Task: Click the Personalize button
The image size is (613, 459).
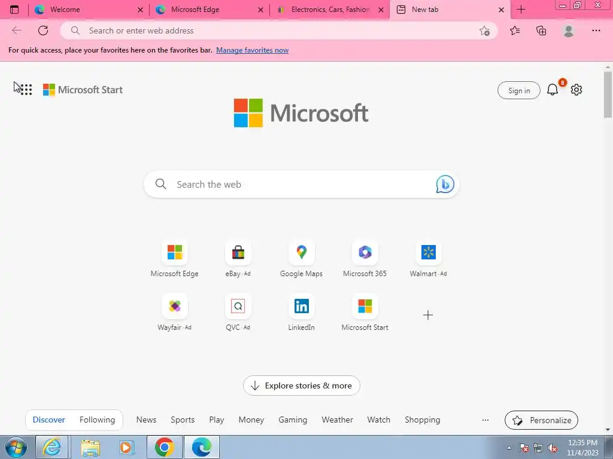Action: point(541,420)
